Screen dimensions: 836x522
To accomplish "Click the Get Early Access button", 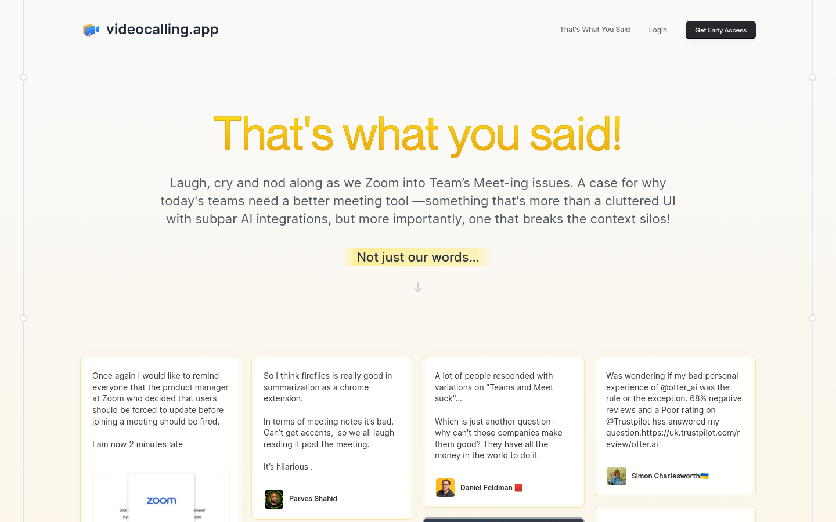I will tap(720, 30).
